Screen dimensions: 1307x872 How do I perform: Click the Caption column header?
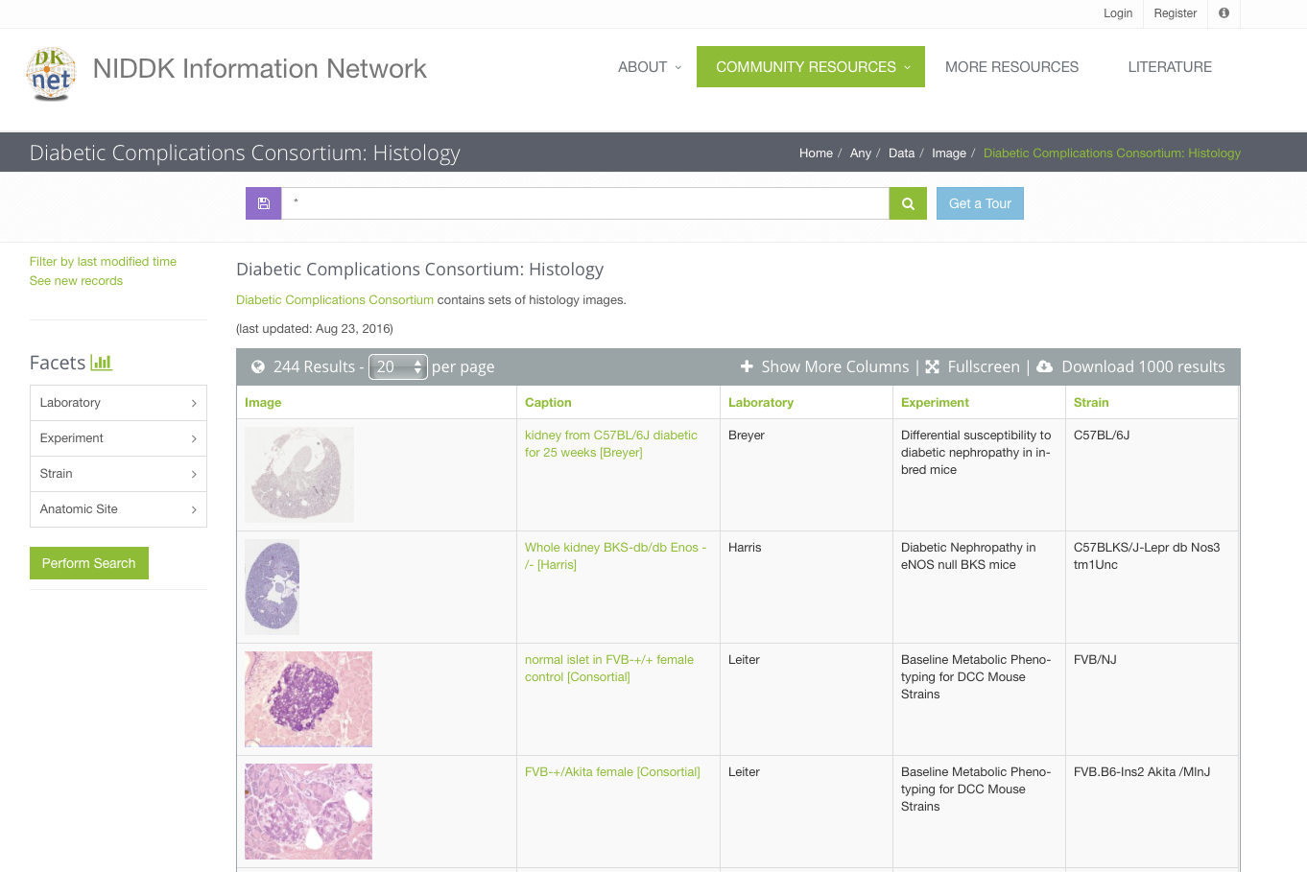(548, 403)
